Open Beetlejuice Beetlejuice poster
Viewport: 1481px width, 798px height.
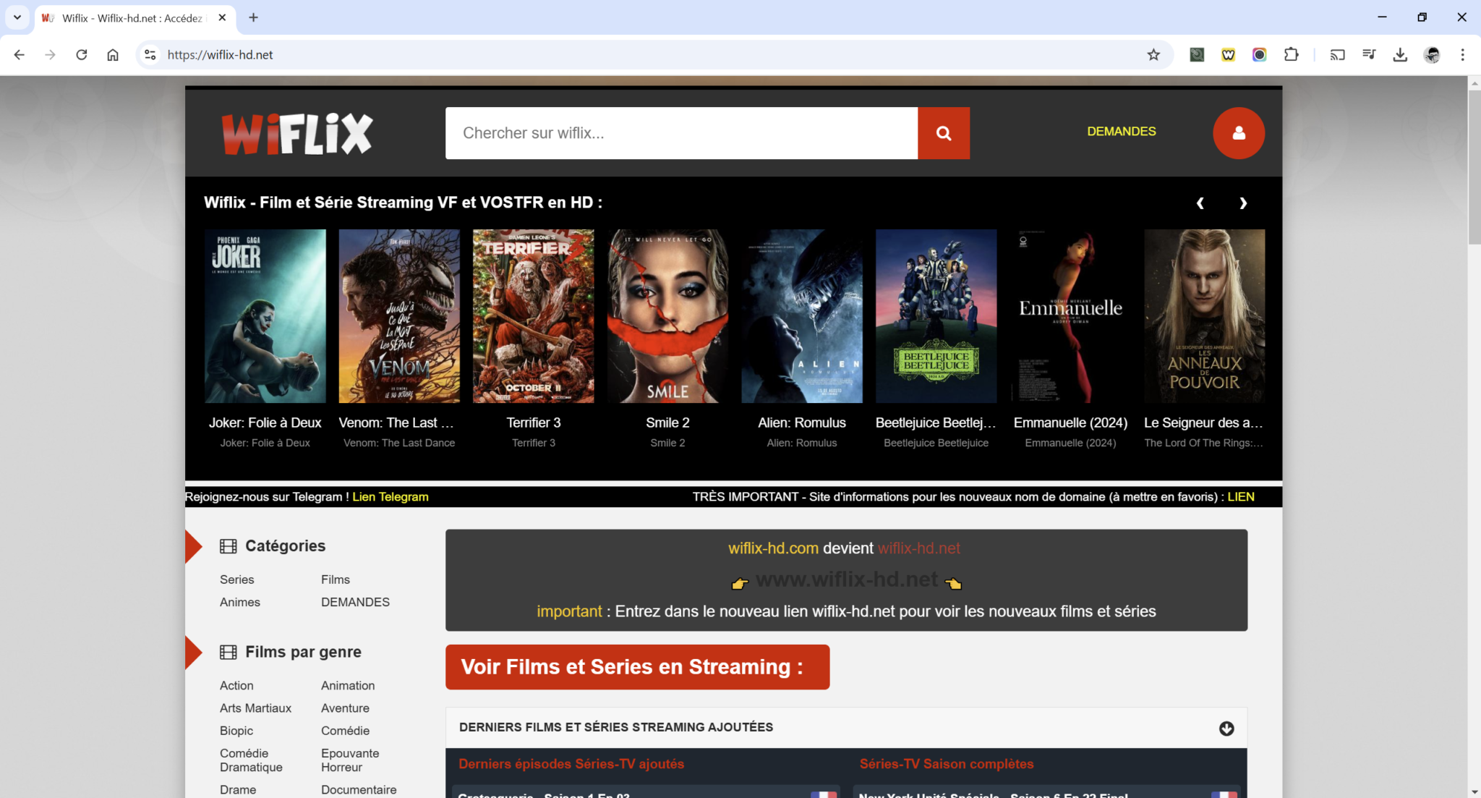tap(936, 316)
